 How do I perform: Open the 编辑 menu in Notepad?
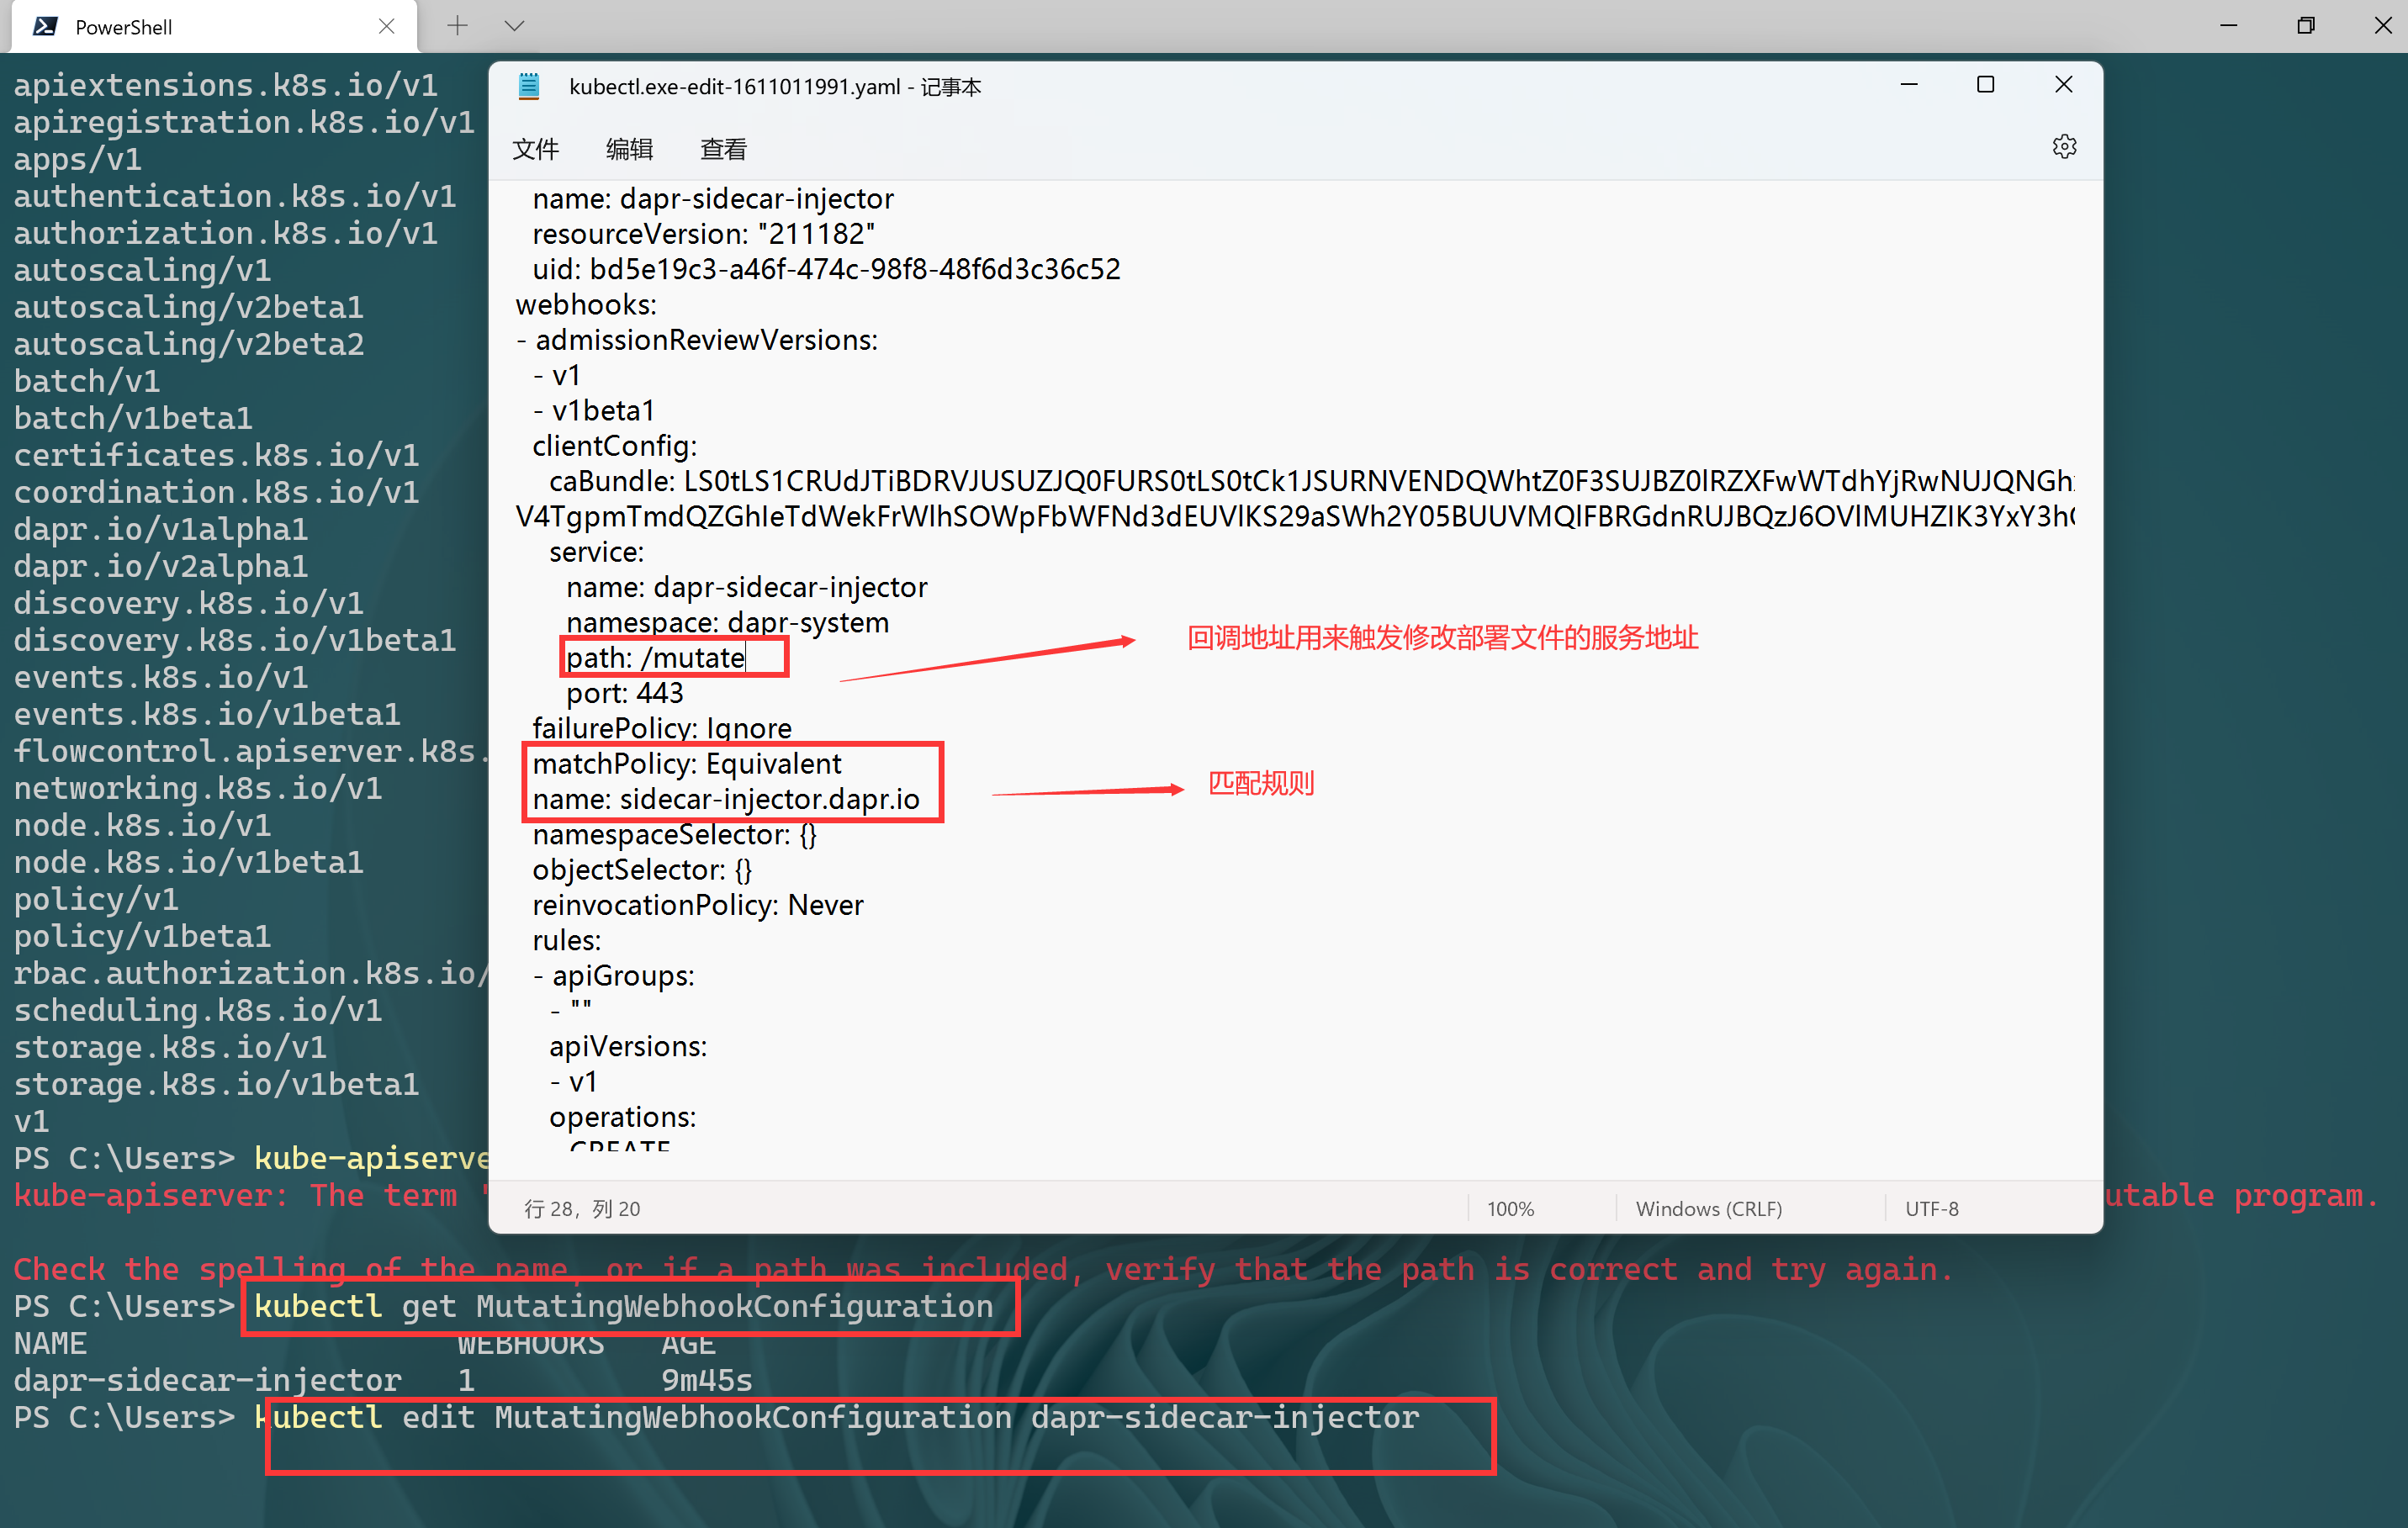pos(629,149)
